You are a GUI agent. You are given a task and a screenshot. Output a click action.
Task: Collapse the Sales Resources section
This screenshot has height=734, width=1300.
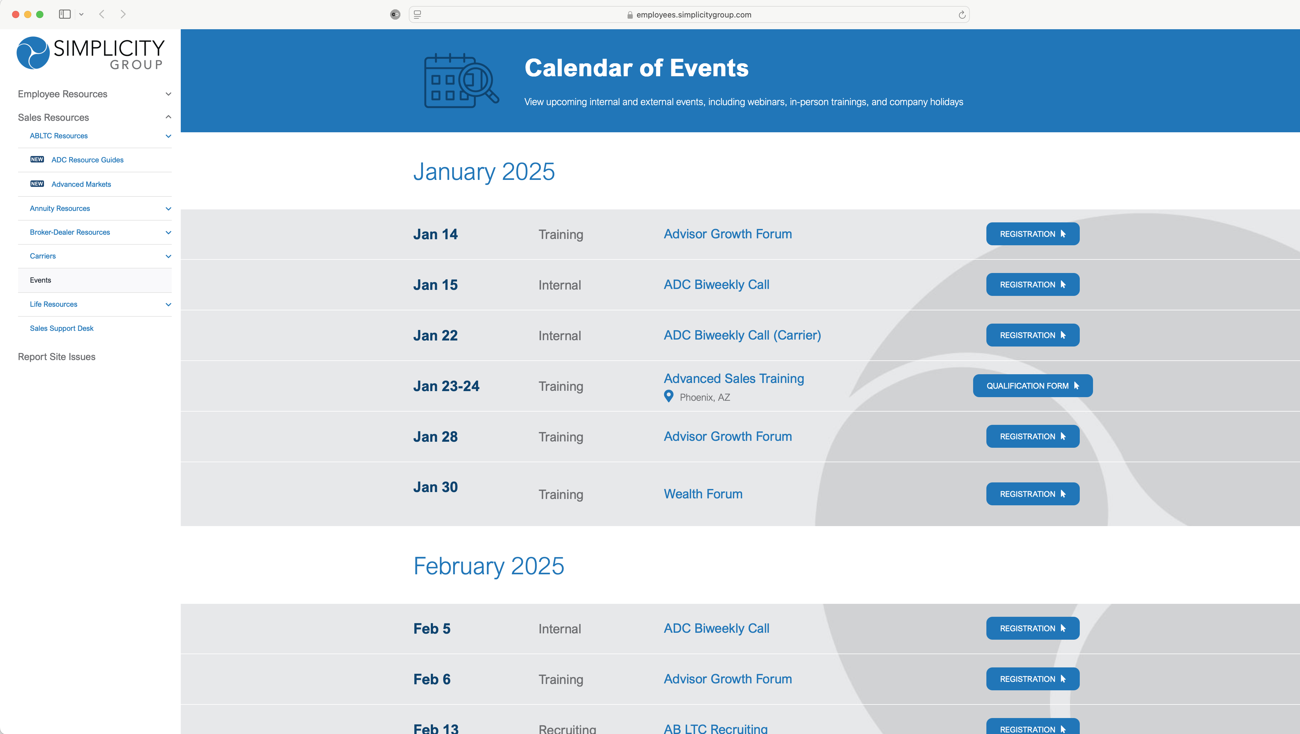tap(168, 117)
